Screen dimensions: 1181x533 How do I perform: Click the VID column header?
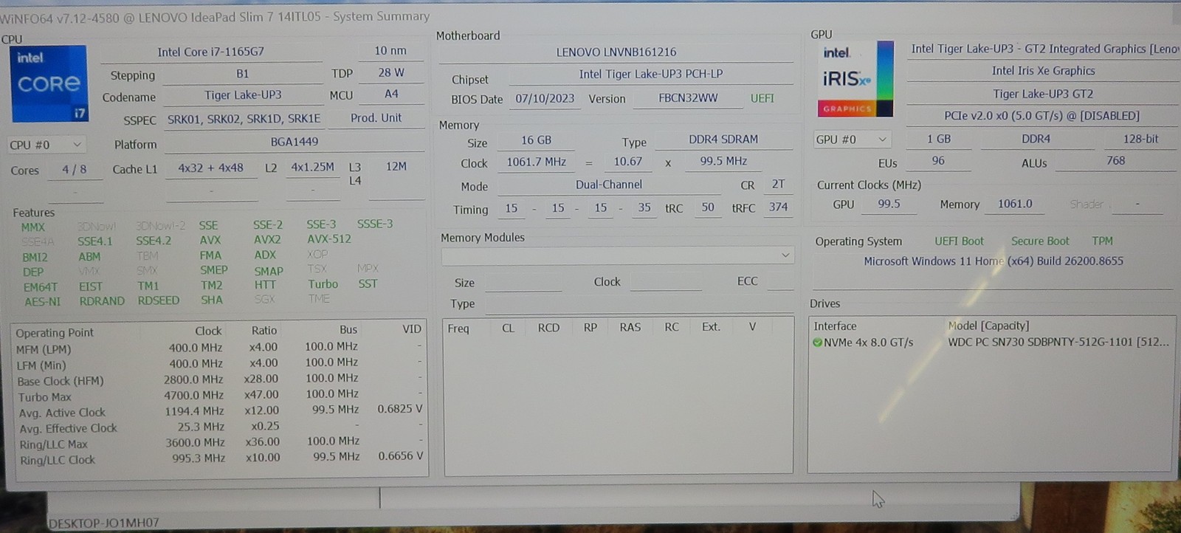(412, 329)
